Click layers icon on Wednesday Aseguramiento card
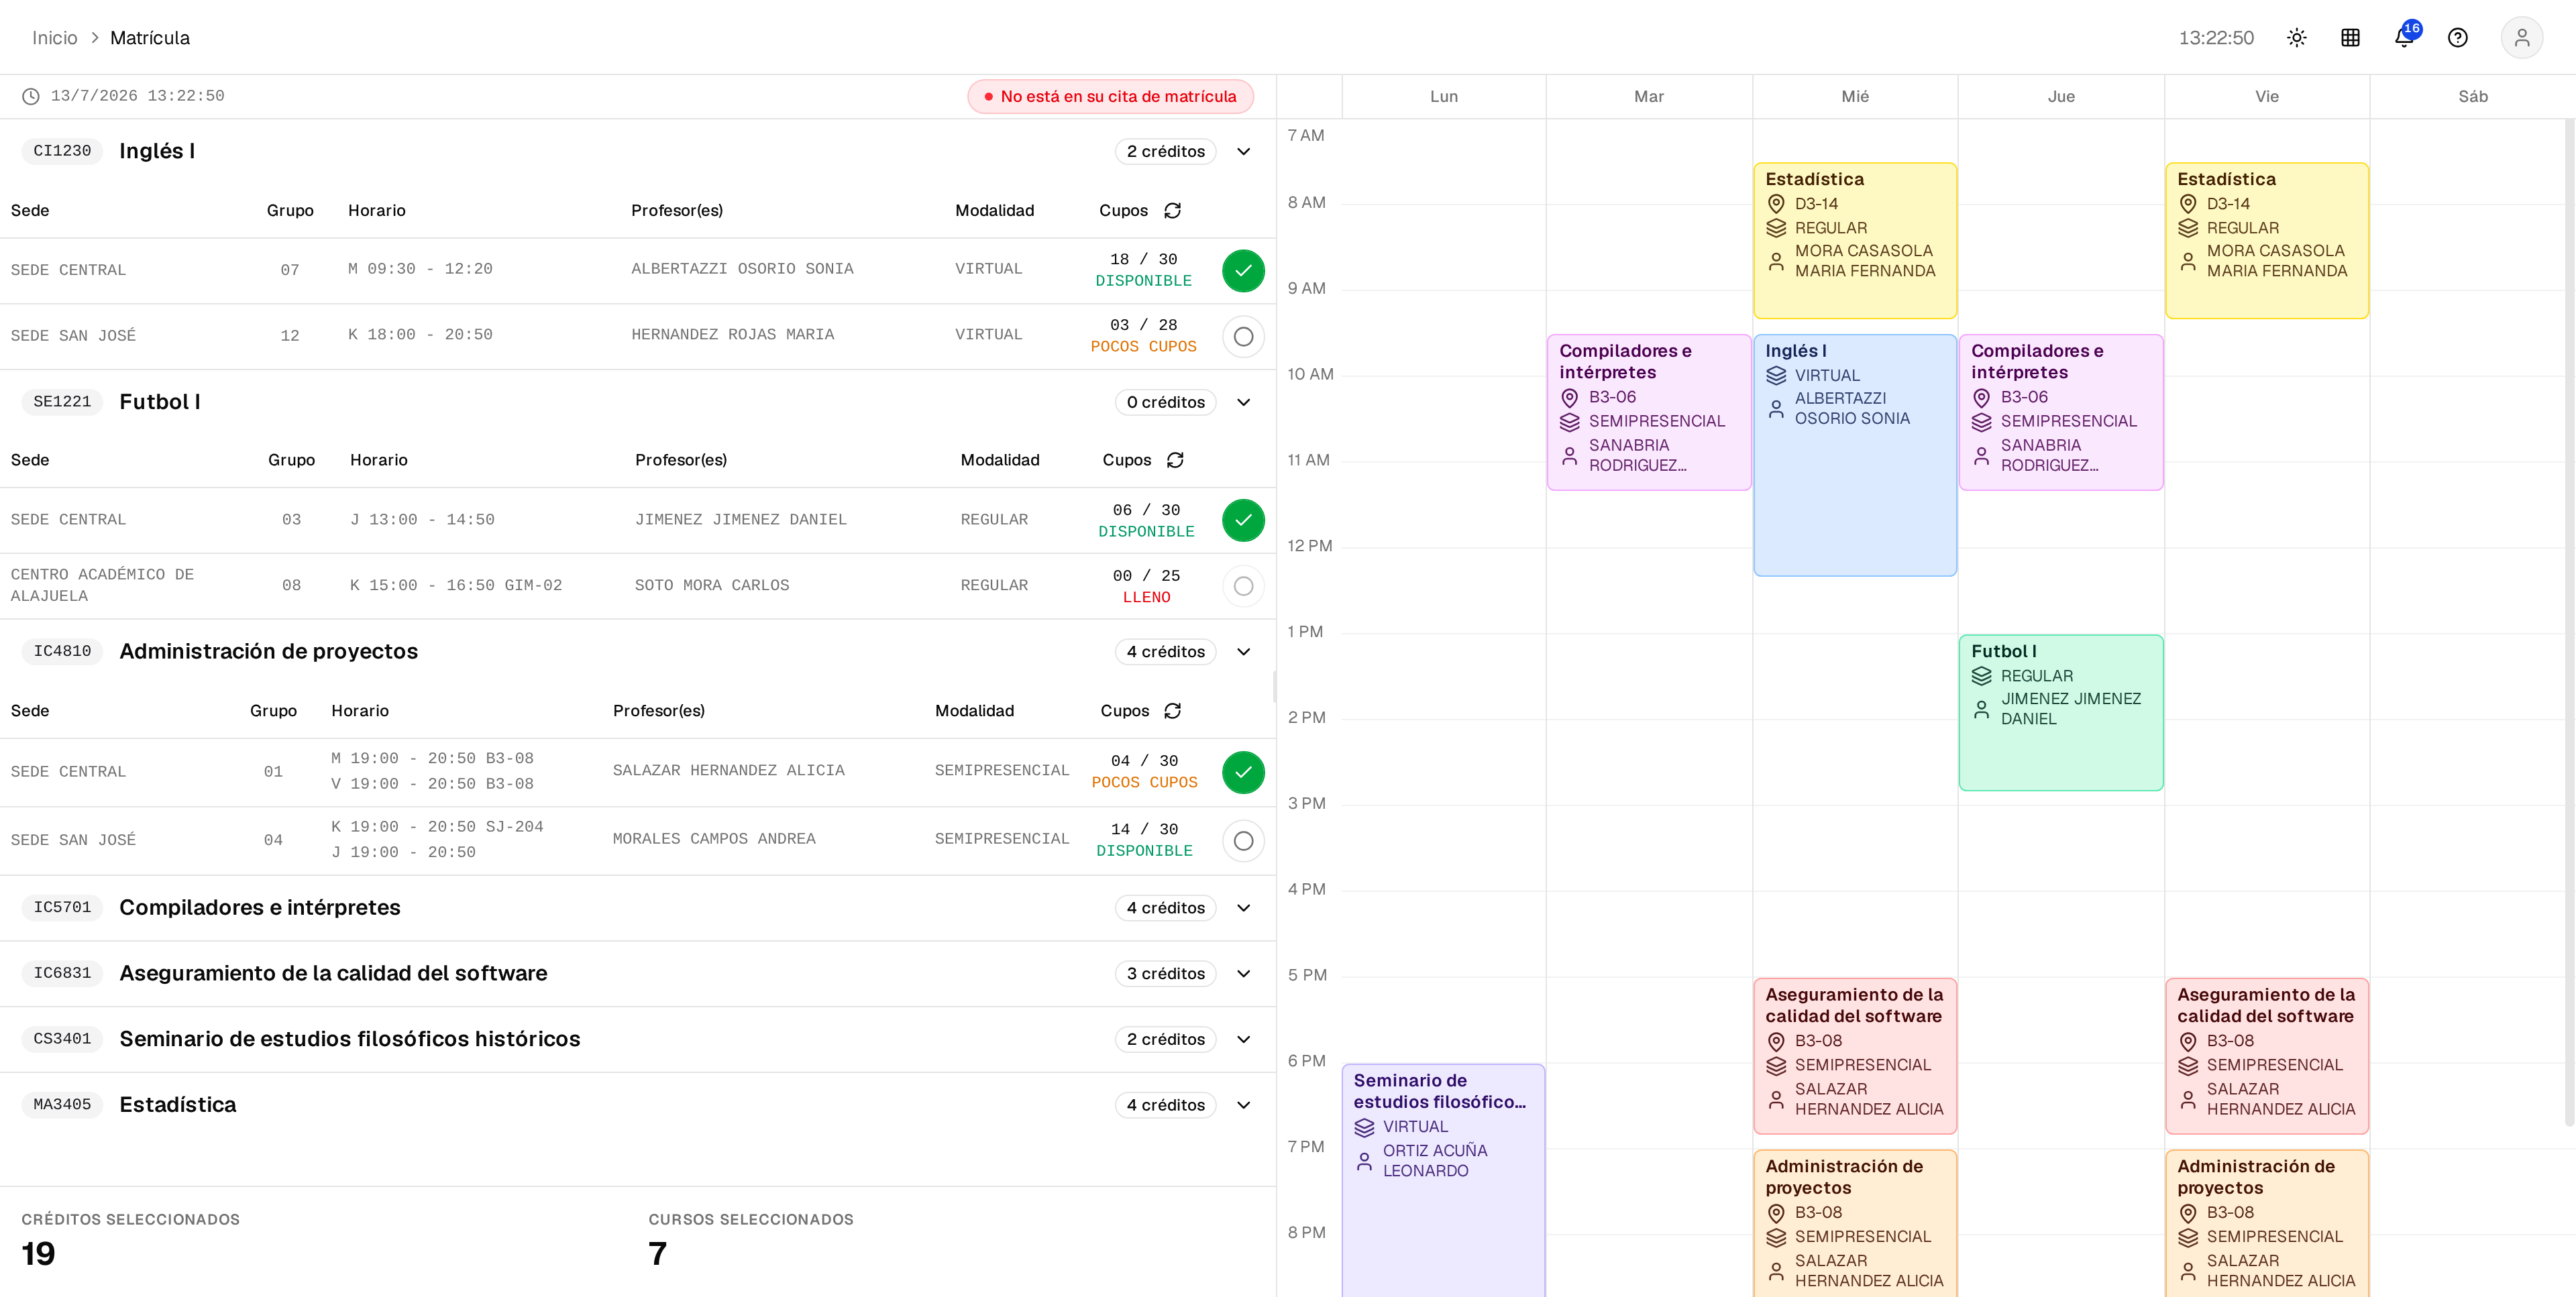 pyautogui.click(x=1776, y=1066)
